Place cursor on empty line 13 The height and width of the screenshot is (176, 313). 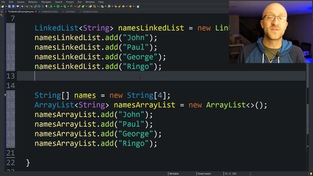[x=161, y=76]
